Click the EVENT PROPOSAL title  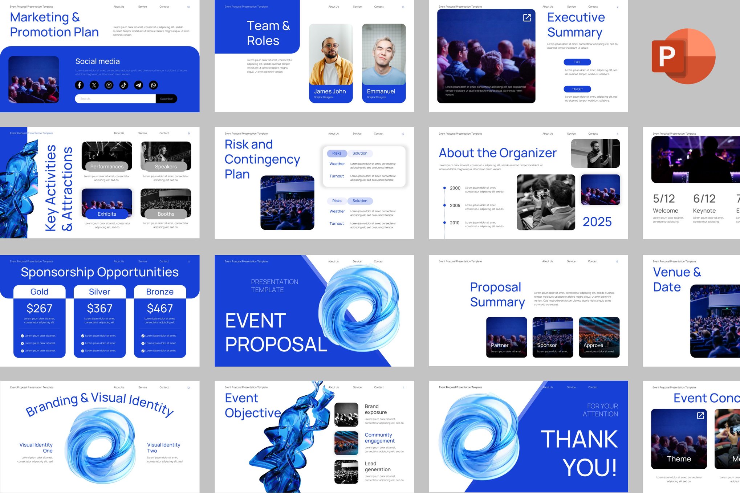click(x=276, y=332)
